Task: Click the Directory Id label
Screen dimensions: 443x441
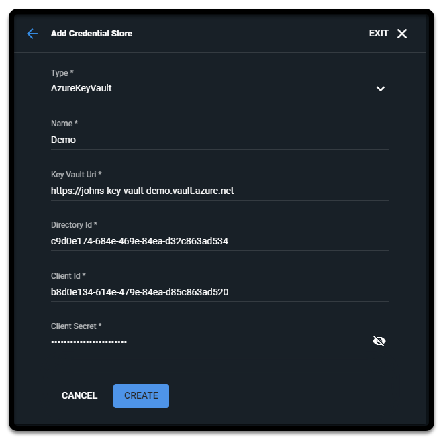Action: 74,225
